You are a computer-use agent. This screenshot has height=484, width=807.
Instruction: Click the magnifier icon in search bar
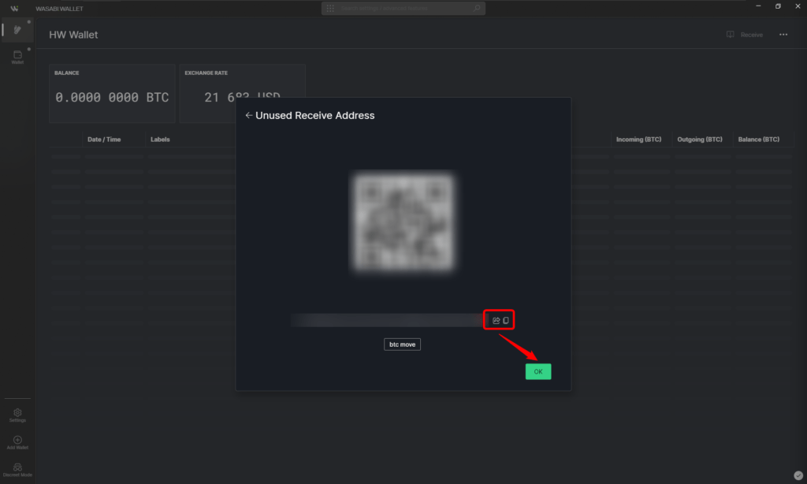click(477, 8)
